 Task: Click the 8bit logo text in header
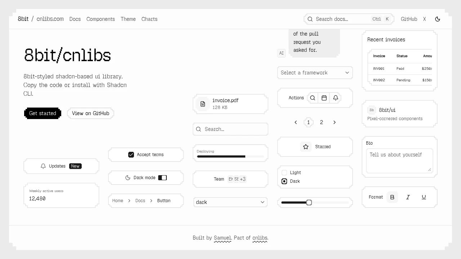click(23, 19)
